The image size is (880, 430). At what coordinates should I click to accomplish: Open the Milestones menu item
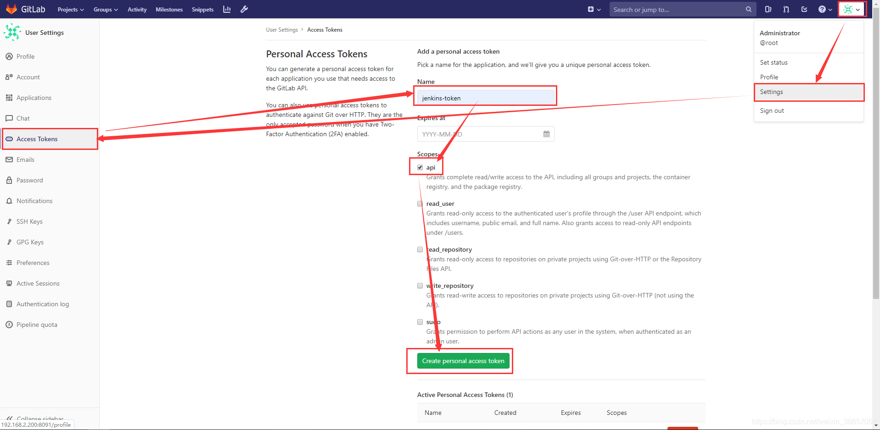pos(169,9)
